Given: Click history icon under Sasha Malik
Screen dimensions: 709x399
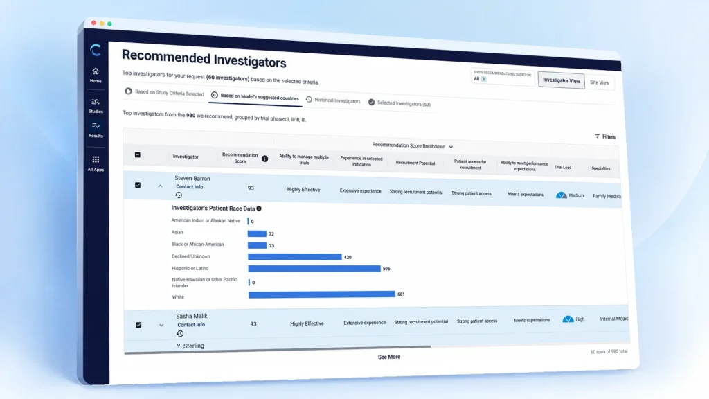Looking at the screenshot, I should [180, 334].
